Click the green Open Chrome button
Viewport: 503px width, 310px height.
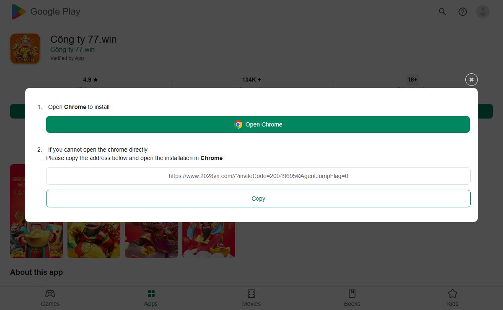(258, 124)
